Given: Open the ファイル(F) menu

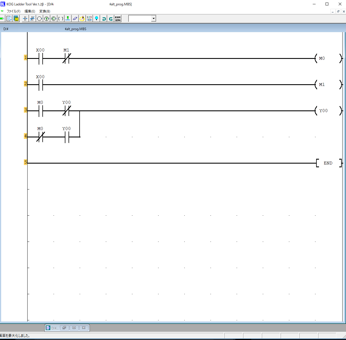Looking at the screenshot, I should pos(13,11).
